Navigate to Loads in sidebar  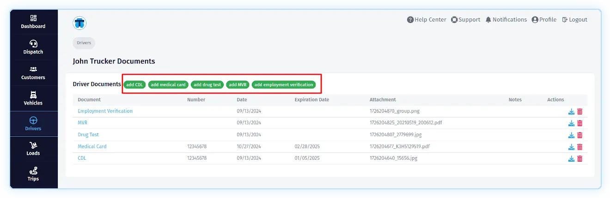[x=33, y=149]
